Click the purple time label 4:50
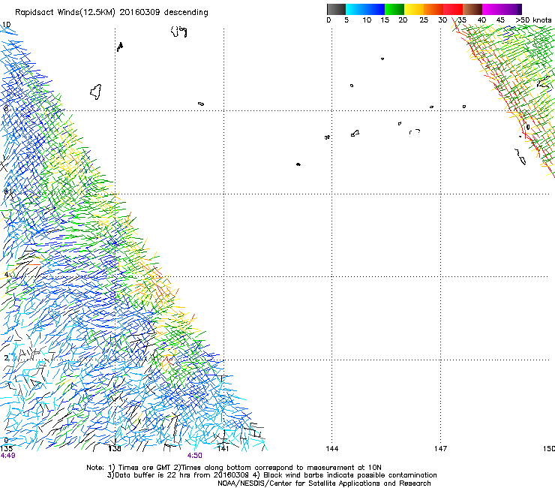This screenshot has width=555, height=488. pos(195,456)
